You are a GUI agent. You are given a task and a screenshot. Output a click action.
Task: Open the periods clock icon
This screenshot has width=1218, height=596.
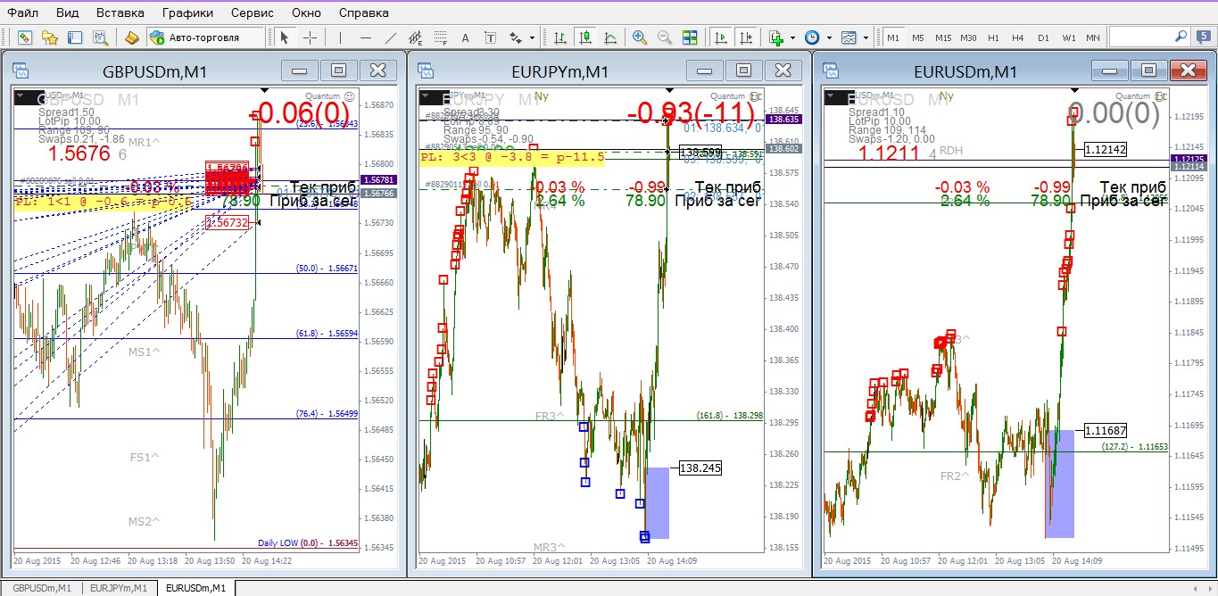(812, 37)
